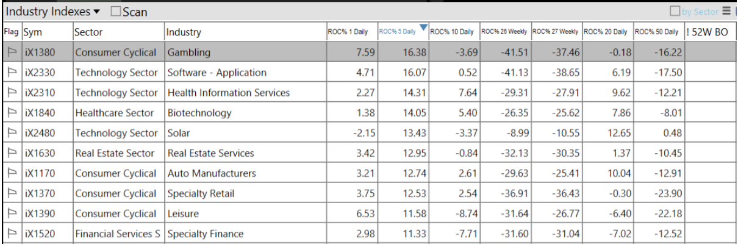Sort table by Industry column header
Image resolution: width=738 pixels, height=244 pixels.
point(244,32)
